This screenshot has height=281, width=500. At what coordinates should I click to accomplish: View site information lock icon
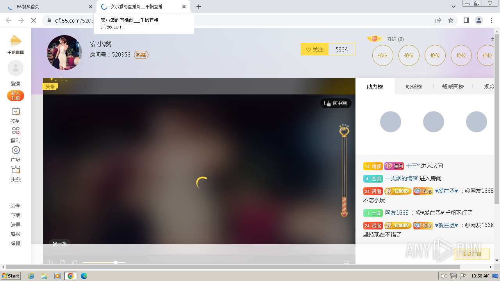(x=49, y=20)
